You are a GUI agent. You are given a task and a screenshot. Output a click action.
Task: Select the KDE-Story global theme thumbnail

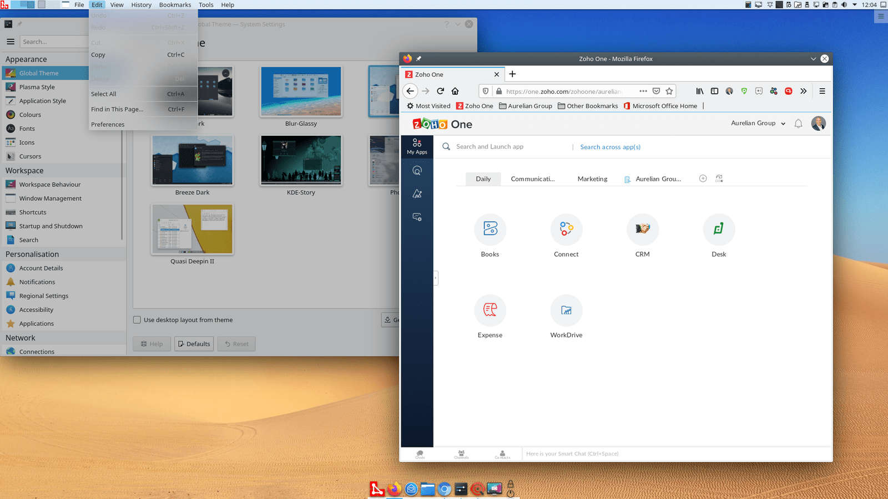tap(301, 160)
